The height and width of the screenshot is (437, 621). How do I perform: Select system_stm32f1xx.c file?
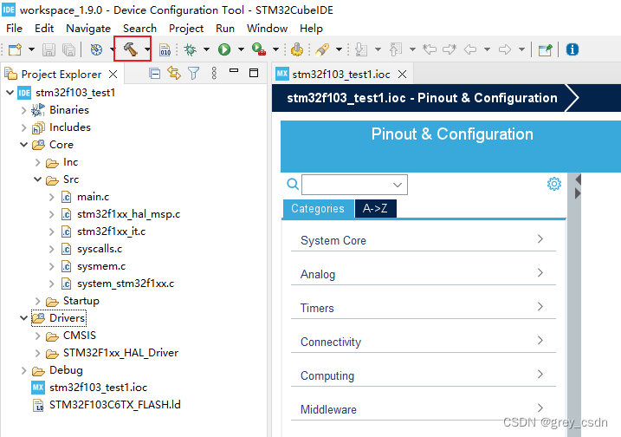126,284
